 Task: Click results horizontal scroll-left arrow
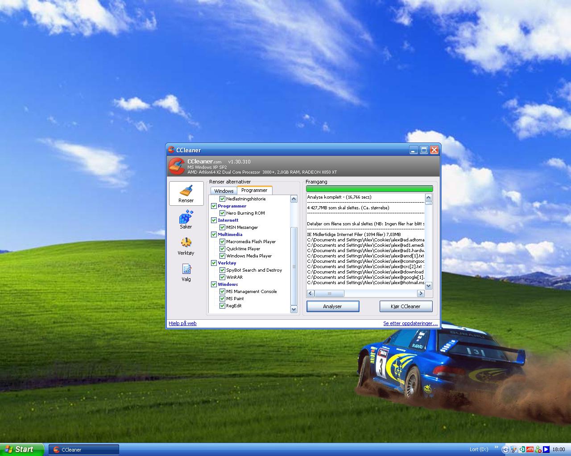click(x=311, y=293)
